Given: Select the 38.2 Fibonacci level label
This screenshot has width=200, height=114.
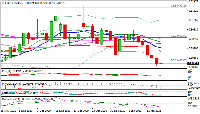Looking at the screenshot, I should pyautogui.click(x=179, y=36).
